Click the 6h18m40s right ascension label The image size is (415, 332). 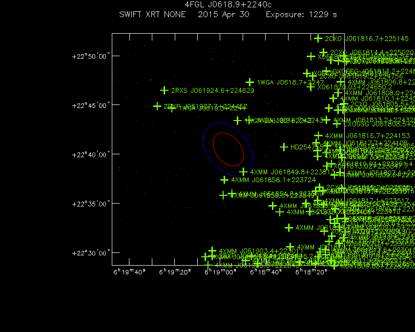pos(266,272)
